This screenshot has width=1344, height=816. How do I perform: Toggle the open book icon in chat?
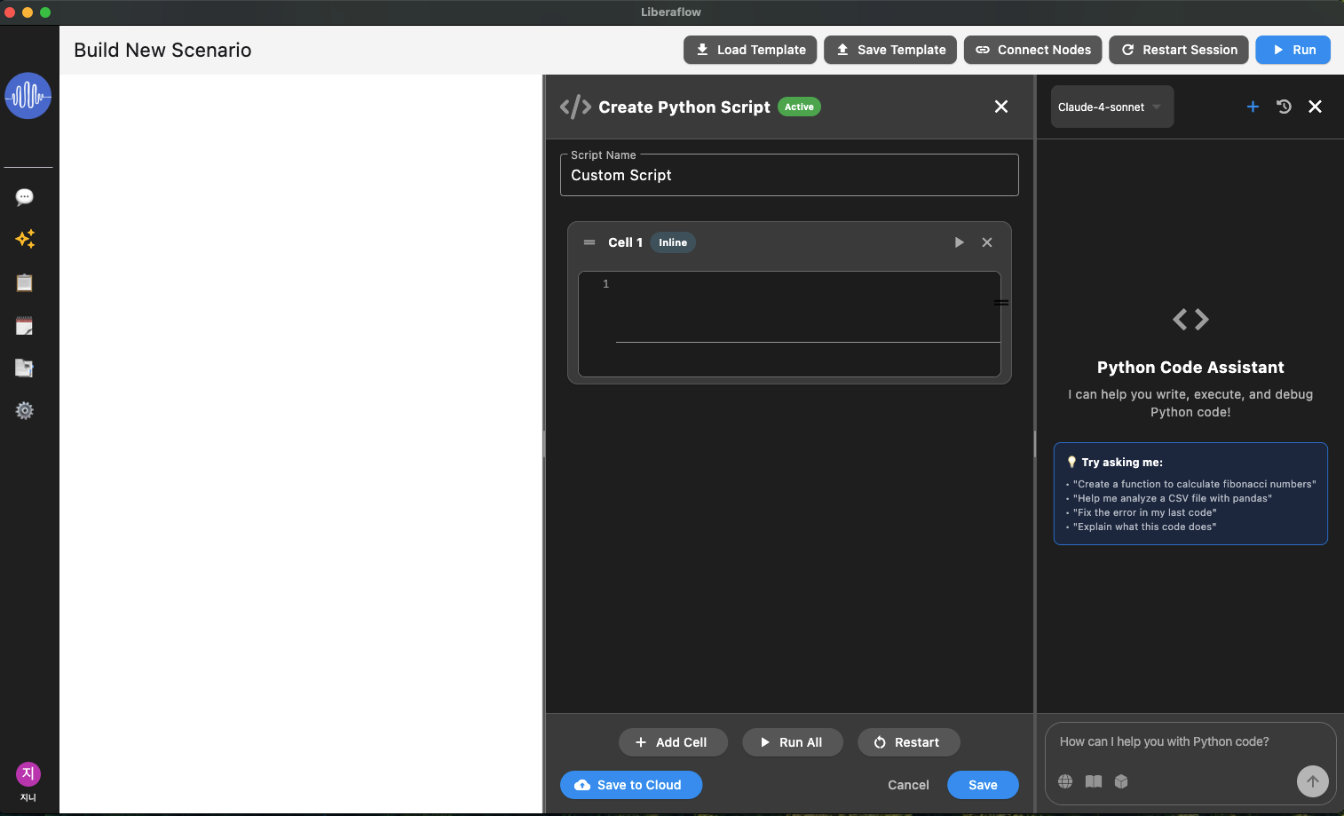click(x=1094, y=781)
